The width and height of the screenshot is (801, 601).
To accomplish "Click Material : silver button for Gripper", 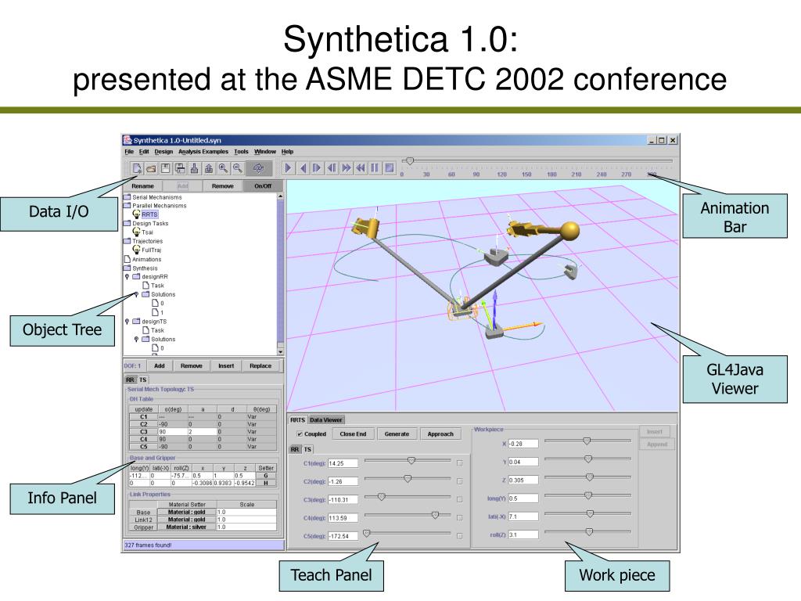I will (x=186, y=527).
